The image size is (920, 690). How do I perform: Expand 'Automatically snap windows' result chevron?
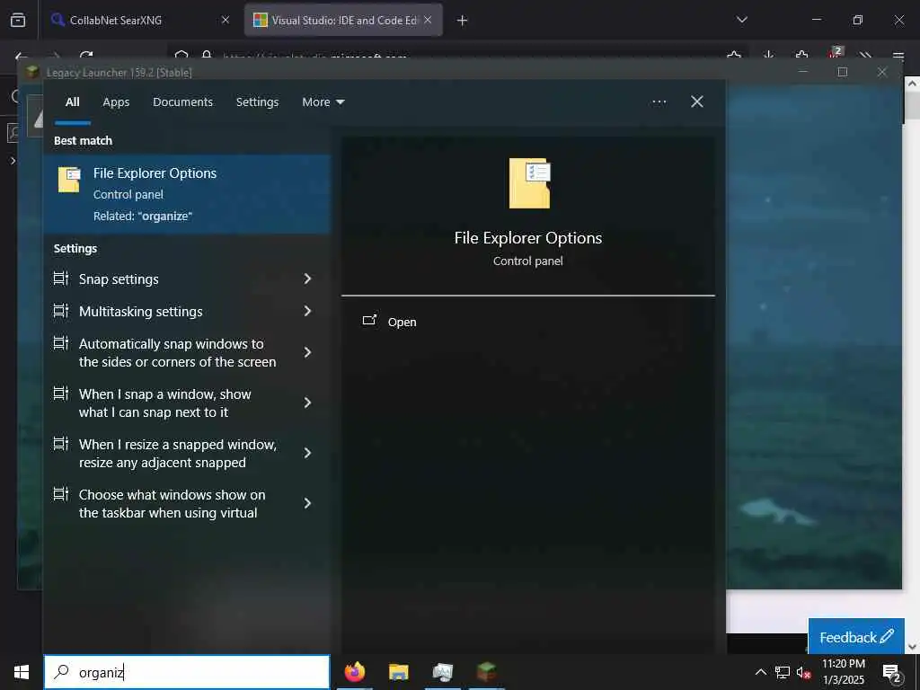(x=307, y=352)
